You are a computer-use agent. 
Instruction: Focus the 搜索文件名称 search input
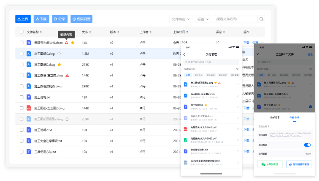(236, 19)
